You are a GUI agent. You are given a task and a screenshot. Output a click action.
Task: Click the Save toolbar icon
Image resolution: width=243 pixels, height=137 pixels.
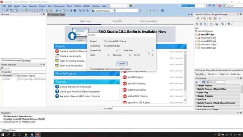click(33, 11)
